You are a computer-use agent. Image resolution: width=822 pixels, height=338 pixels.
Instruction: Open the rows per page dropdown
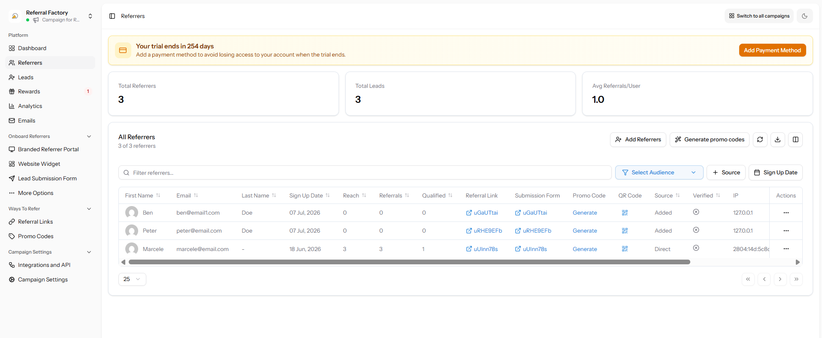tap(132, 279)
